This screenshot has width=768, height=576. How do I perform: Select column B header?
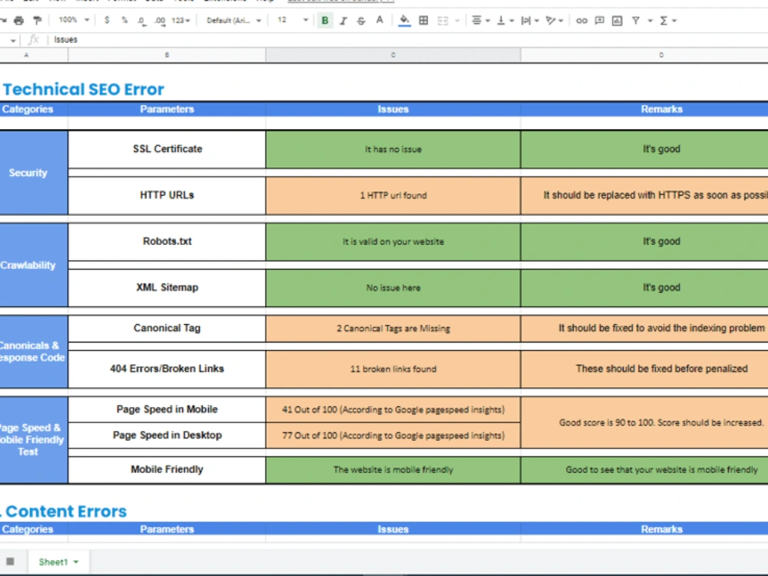coord(167,55)
